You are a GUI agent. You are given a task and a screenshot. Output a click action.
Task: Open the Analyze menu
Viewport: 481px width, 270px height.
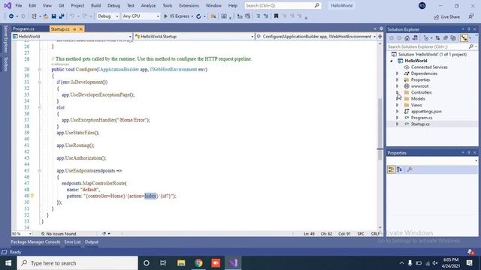(x=148, y=5)
